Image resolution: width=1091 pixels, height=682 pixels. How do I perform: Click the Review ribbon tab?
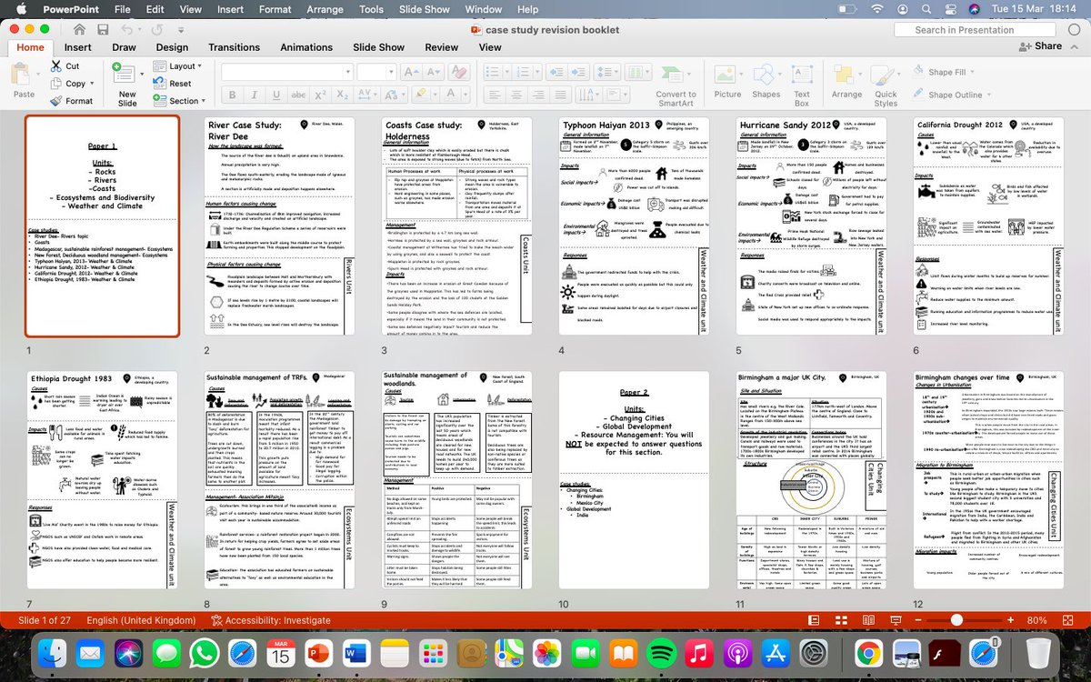tap(441, 47)
